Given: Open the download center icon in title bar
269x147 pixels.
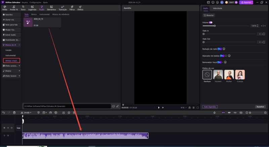Looking at the screenshot, I should coord(217,2).
